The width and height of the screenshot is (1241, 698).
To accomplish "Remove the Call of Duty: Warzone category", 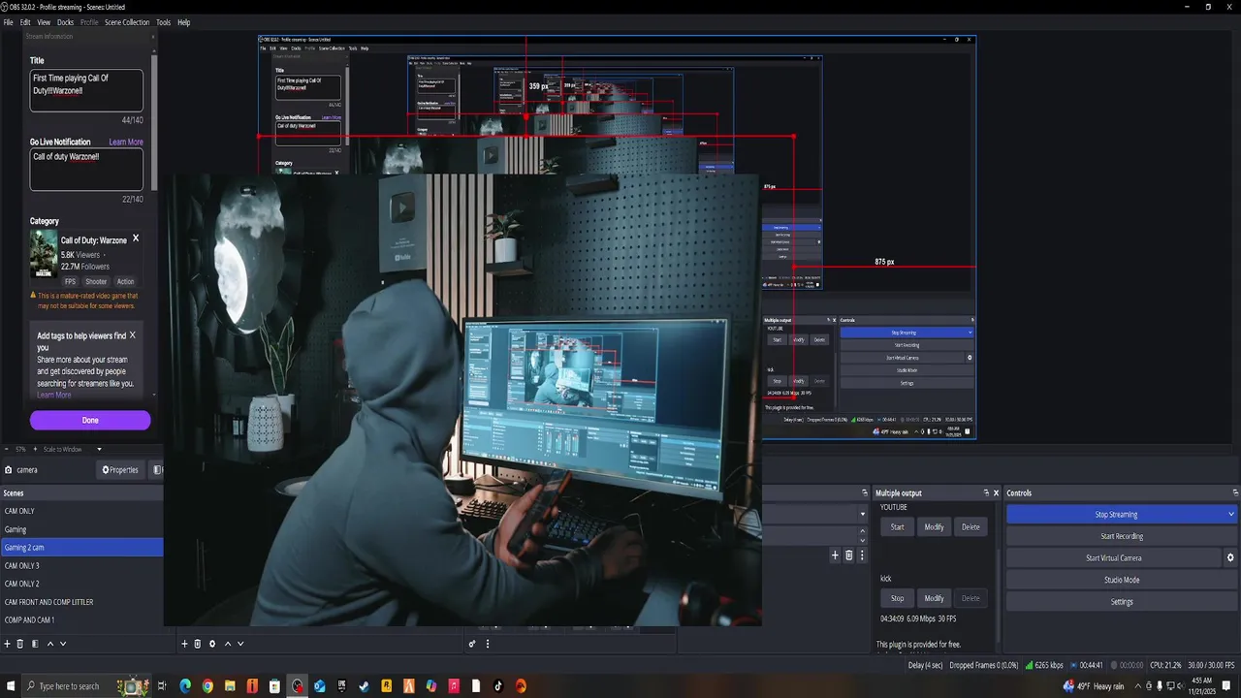I will pyautogui.click(x=136, y=238).
